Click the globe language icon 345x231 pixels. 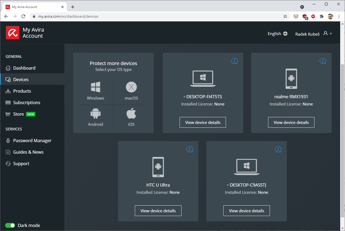tap(285, 34)
